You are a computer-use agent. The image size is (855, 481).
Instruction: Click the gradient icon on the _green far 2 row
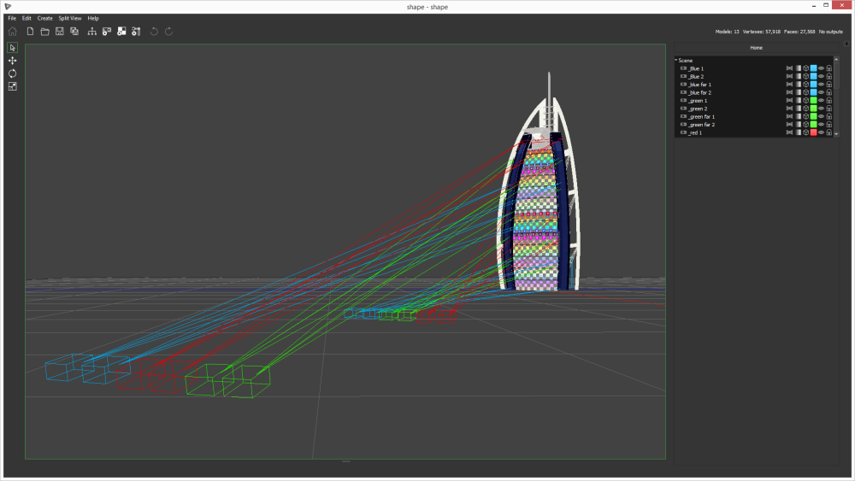(798, 125)
